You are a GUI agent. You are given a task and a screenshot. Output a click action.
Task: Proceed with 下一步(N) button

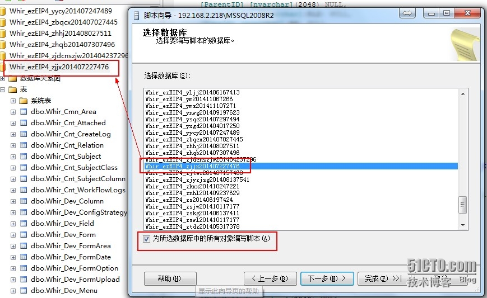coord(327,278)
